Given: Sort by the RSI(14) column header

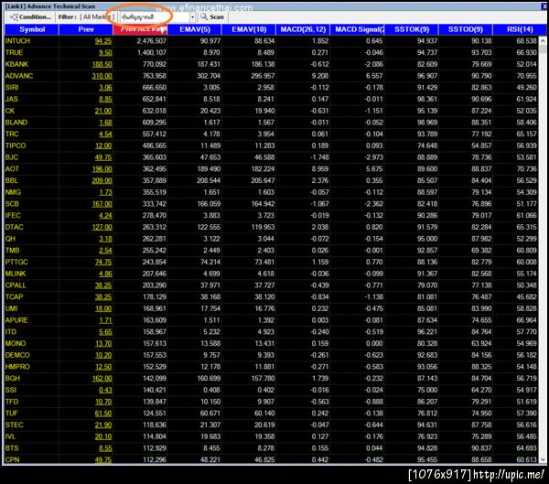Looking at the screenshot, I should pos(520,29).
